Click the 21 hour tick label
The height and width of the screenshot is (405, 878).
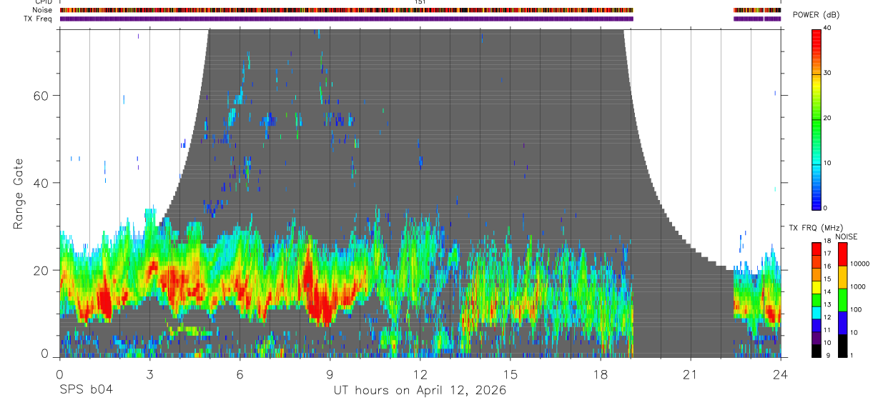pos(690,374)
